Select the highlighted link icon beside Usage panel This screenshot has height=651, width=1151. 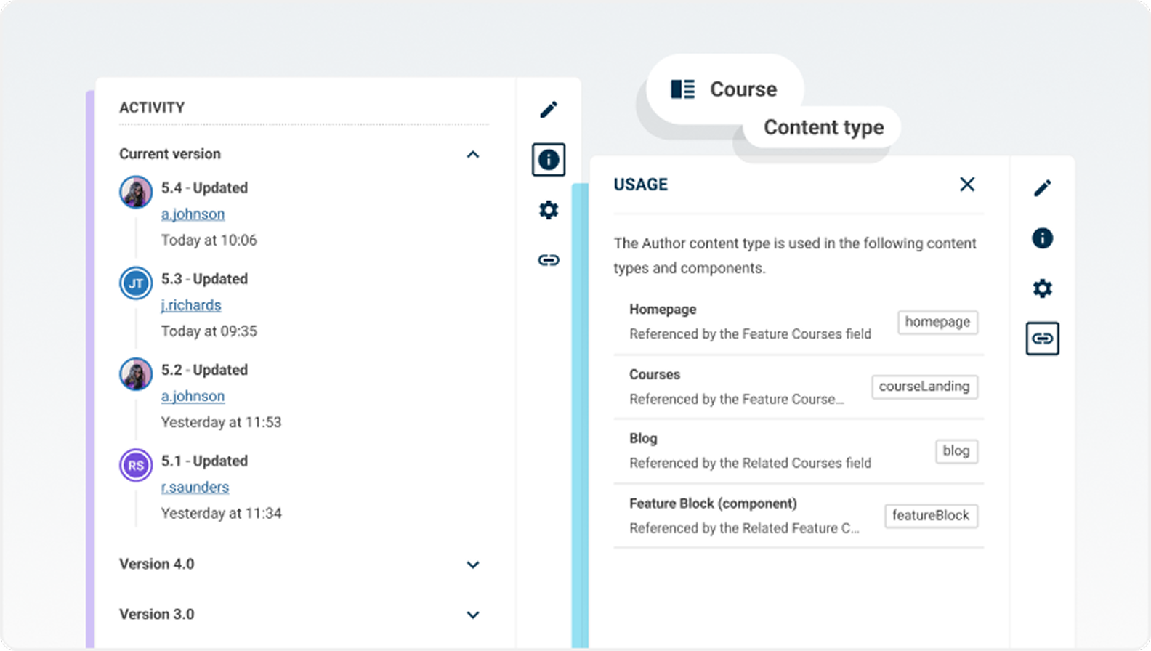[x=1042, y=339]
